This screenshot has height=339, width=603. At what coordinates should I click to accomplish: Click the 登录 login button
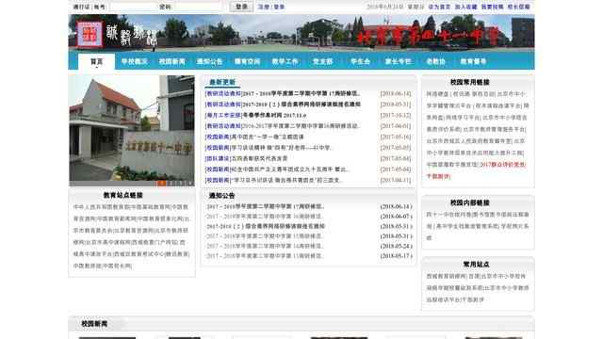tap(241, 7)
